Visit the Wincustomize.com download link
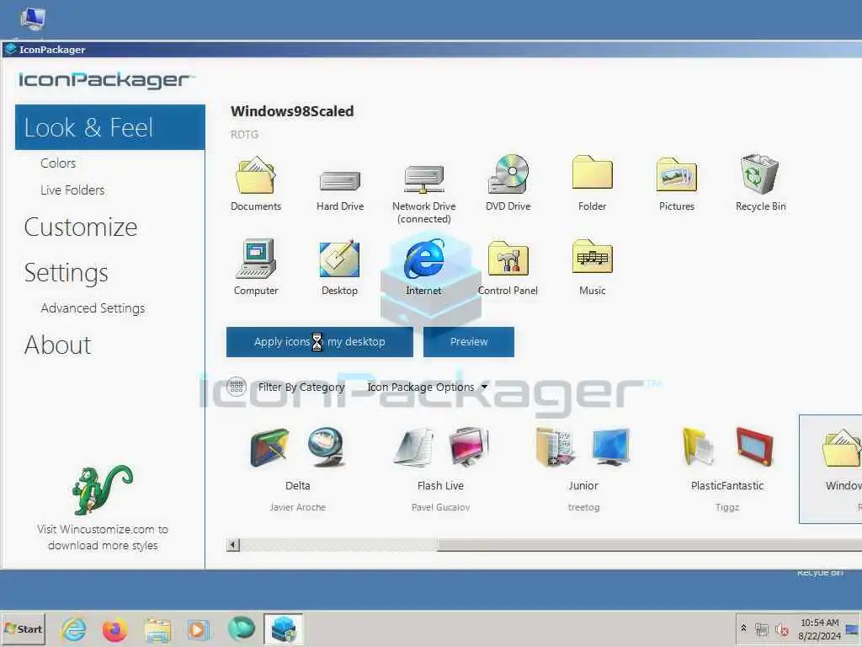862x647 pixels. click(103, 537)
